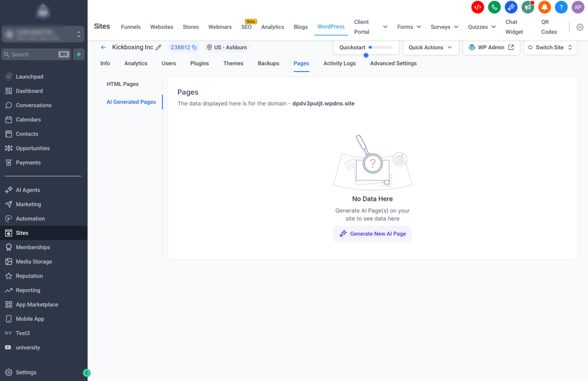The image size is (588, 381).
Task: Open the megaphone announcements icon
Action: (528, 7)
